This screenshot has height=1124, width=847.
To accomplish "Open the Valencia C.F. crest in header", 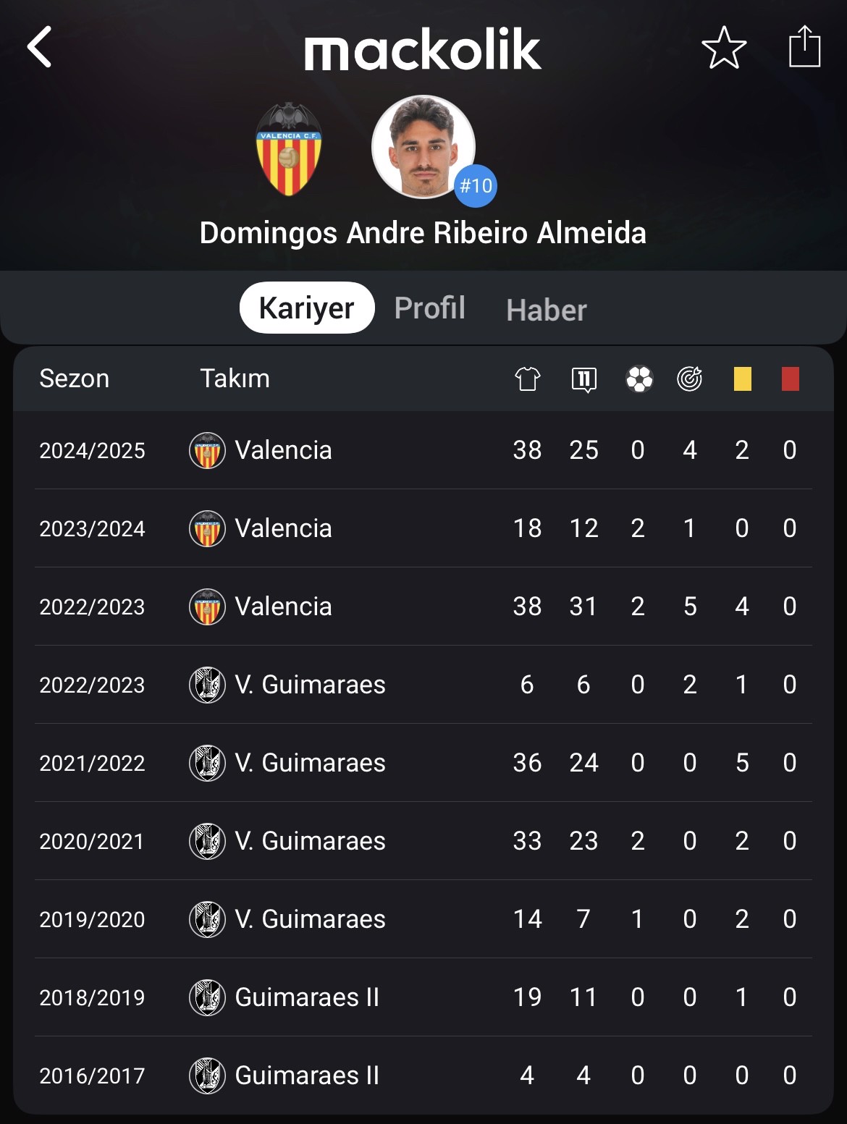I will tap(289, 149).
